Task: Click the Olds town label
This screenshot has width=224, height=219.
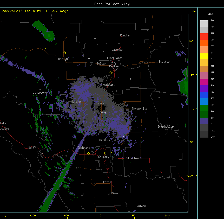Action: (101, 102)
